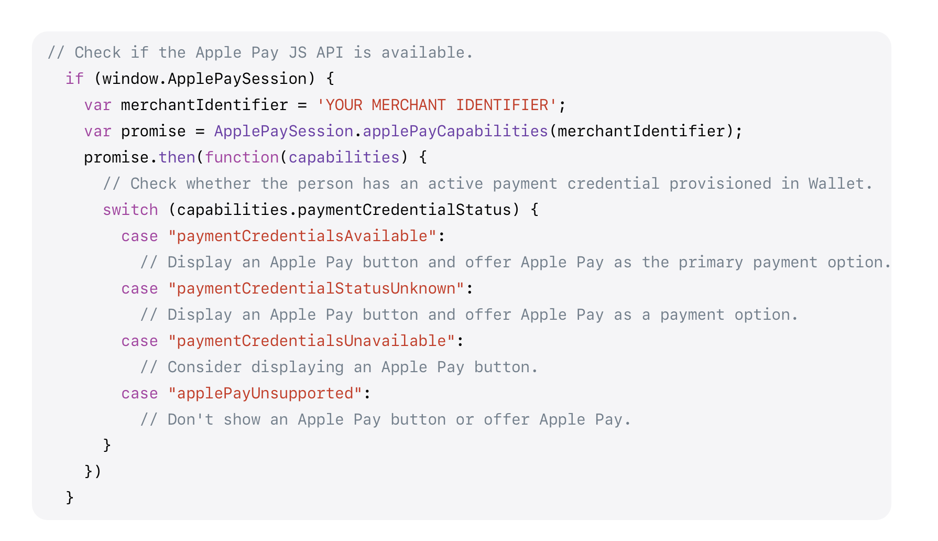This screenshot has height=541, width=938.
Task: Click the "Don't show an Apple Pay button" comment
Action: point(386,419)
